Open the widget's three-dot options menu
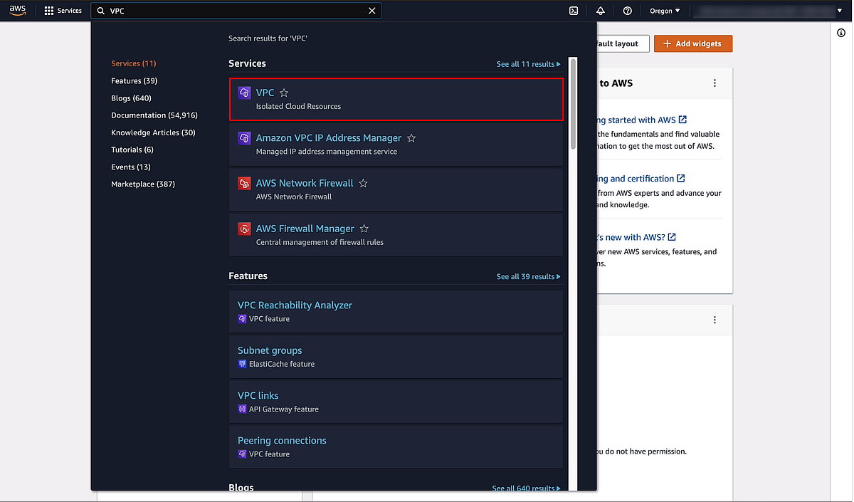The image size is (854, 502). click(x=715, y=83)
